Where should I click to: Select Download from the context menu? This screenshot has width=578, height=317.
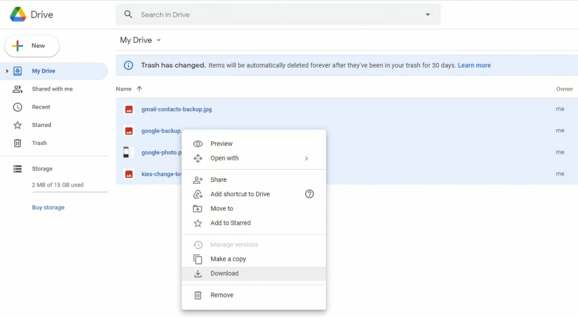[224, 274]
